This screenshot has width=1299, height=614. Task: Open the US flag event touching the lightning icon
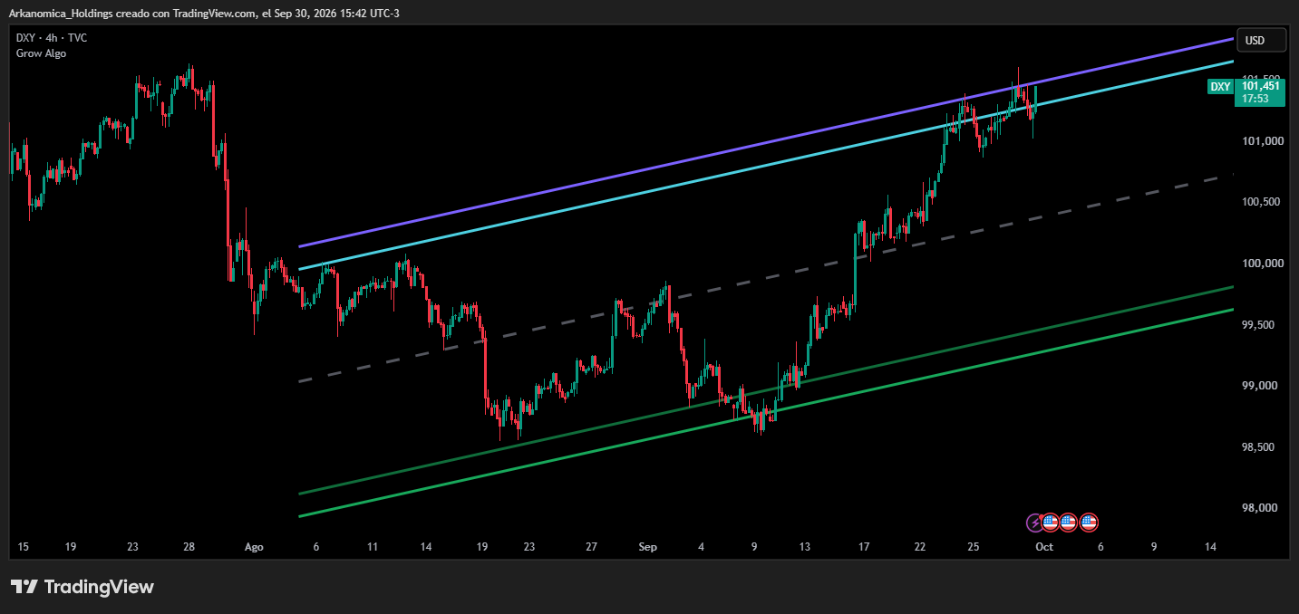coord(1051,523)
